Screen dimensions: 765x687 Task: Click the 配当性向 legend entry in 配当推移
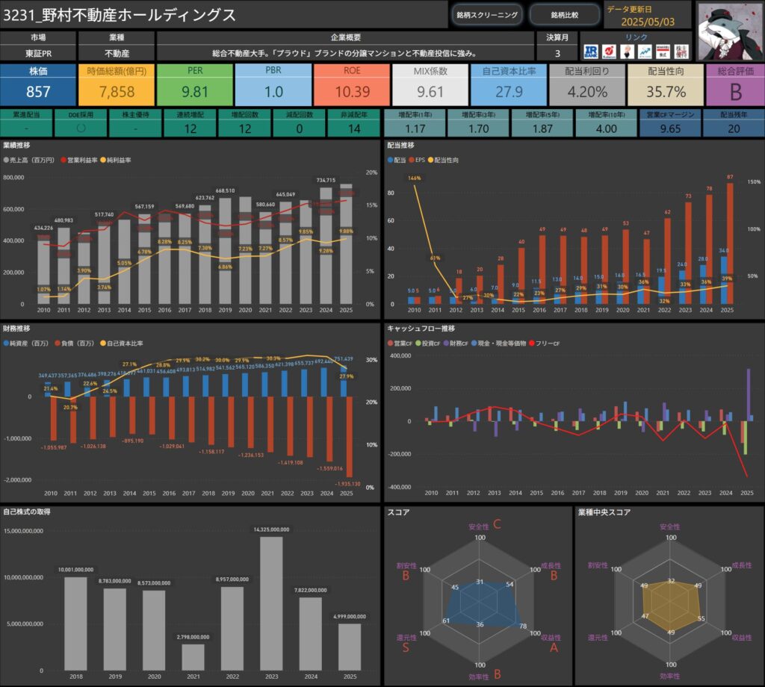point(444,160)
